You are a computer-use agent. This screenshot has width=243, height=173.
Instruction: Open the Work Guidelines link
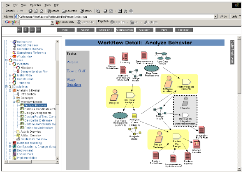(x=74, y=82)
